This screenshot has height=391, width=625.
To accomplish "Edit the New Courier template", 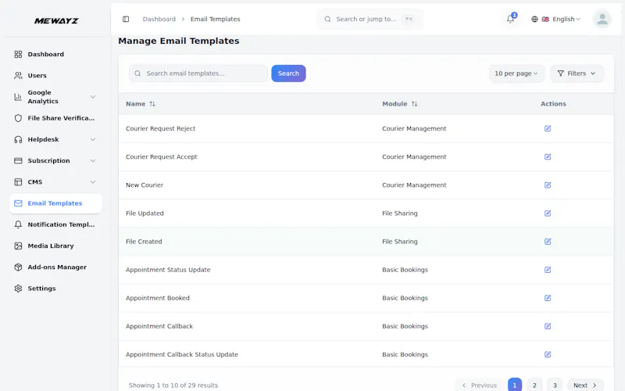I will point(548,185).
